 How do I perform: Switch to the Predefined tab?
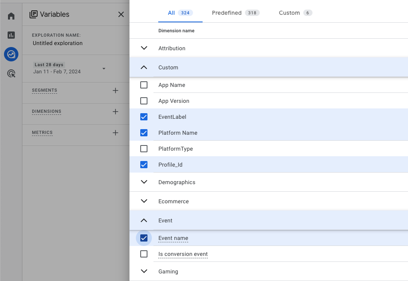click(x=235, y=13)
